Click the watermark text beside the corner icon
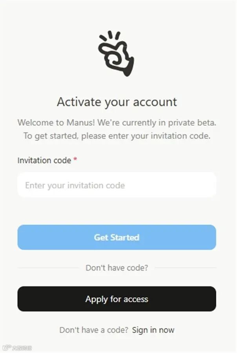The height and width of the screenshot is (353, 237). pyautogui.click(x=22, y=348)
